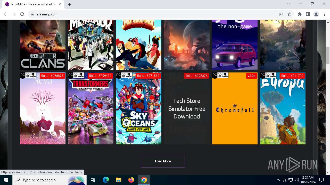This screenshot has height=185, width=330.
Task: Click PC Windows icon on Sky Oceans card
Action: [x=124, y=75]
